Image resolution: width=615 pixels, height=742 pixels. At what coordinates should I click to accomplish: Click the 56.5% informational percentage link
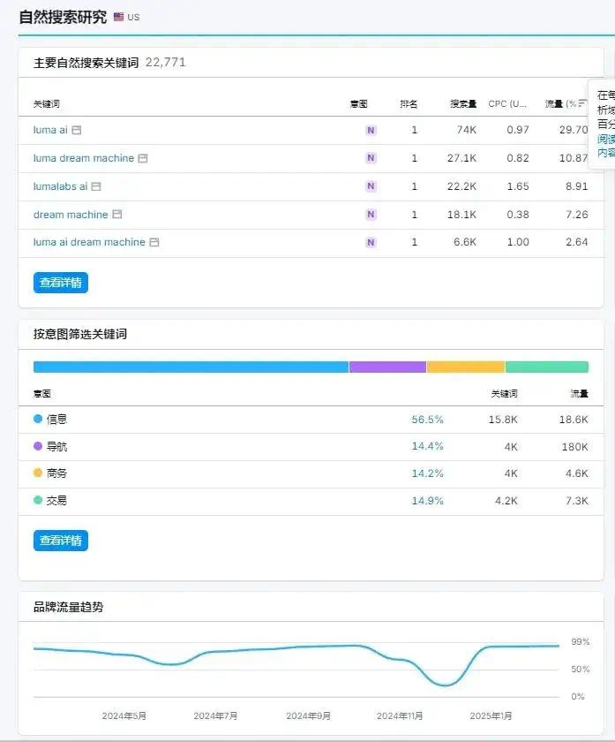(x=427, y=420)
